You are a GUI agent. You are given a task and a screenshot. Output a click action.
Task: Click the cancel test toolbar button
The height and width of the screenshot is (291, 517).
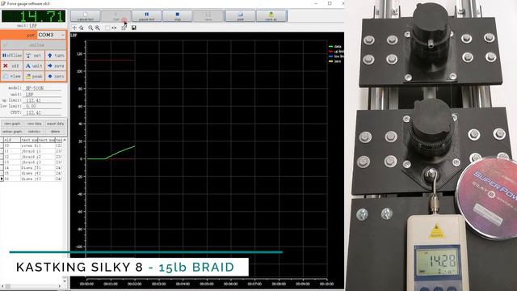(x=85, y=16)
